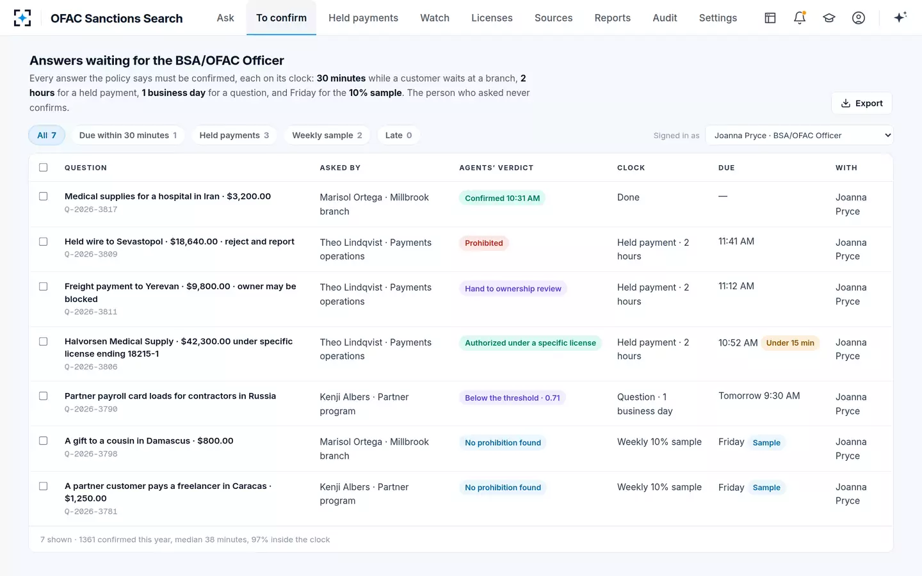Click the OFAC Sanctions Search logo icon
922x576 pixels.
22,18
